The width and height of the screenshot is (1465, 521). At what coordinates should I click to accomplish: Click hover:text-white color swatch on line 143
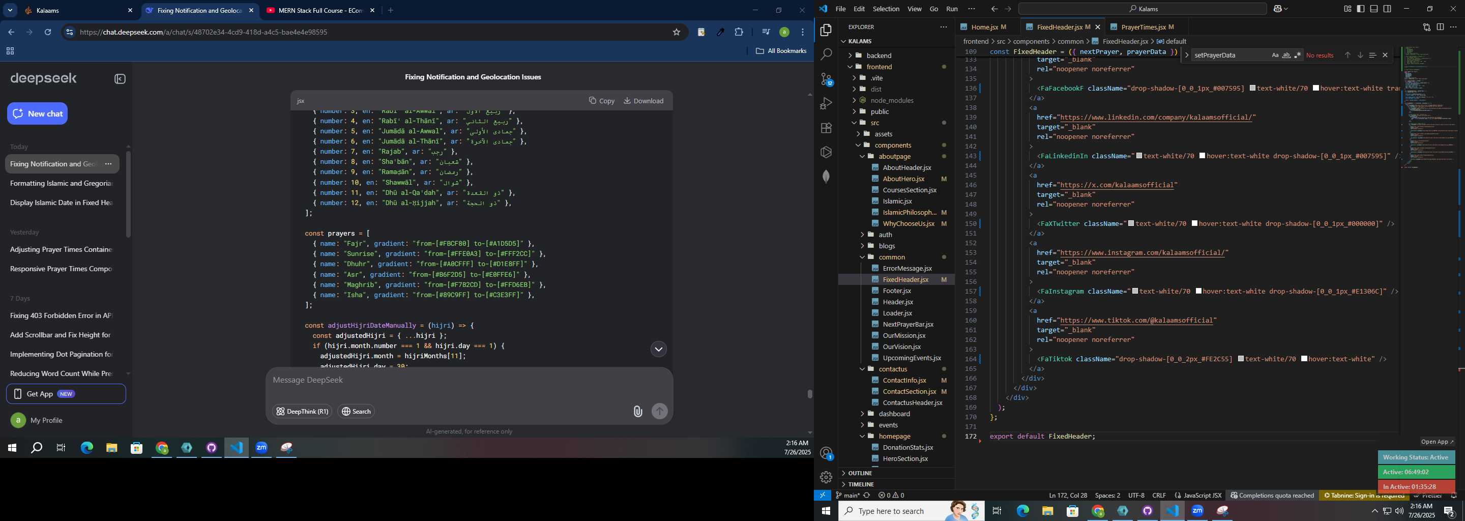point(1203,156)
